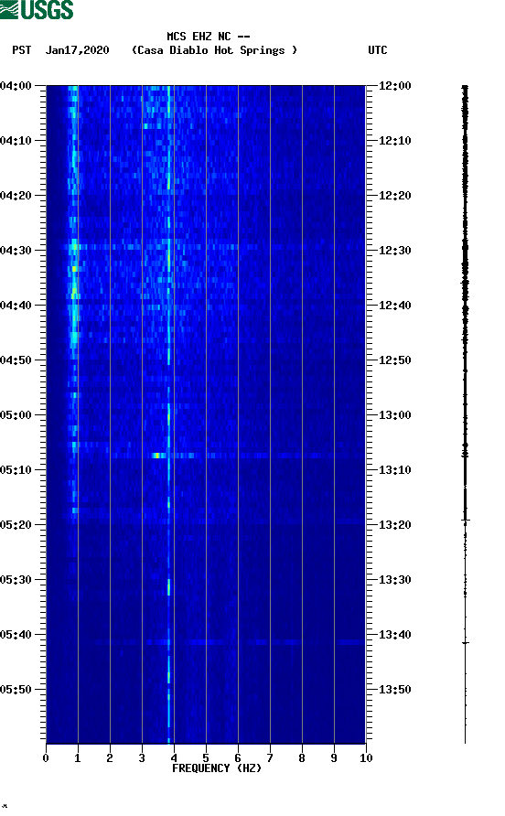The width and height of the screenshot is (505, 816).
Task: Click the USGS logo
Action: point(37,9)
